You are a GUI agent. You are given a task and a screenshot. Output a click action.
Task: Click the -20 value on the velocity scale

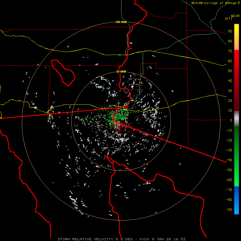pos(229,140)
